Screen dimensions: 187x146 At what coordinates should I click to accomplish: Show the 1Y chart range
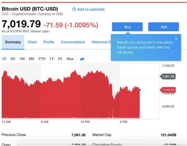(x=52, y=59)
